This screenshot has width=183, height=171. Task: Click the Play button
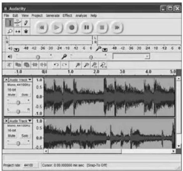(57, 27)
